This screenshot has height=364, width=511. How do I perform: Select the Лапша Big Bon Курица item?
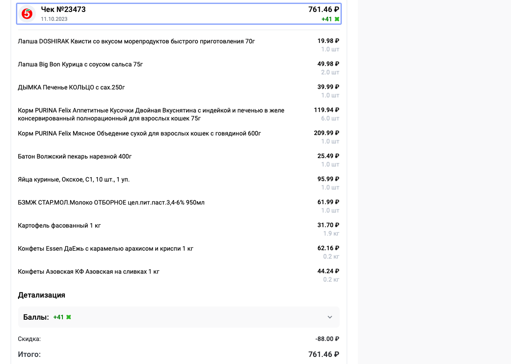tap(81, 65)
